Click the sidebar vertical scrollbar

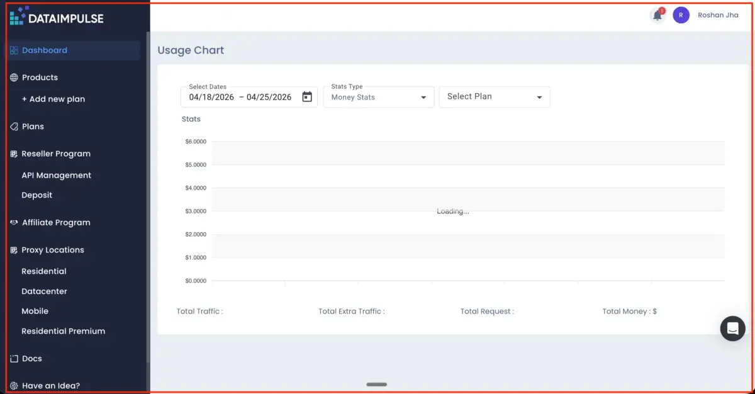click(x=148, y=198)
